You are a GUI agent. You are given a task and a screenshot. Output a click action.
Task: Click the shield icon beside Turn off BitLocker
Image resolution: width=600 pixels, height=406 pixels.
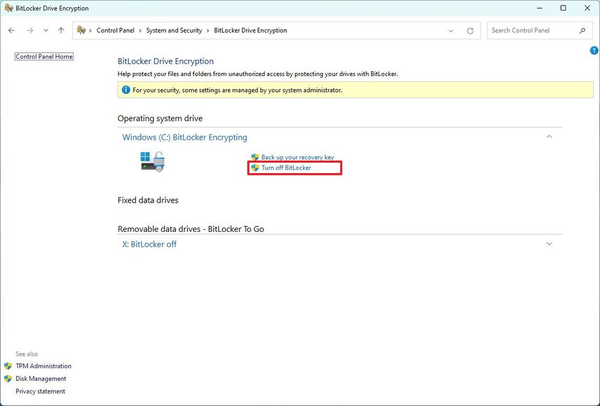click(254, 167)
